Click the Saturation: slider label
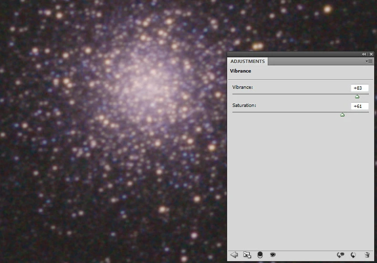 click(244, 105)
